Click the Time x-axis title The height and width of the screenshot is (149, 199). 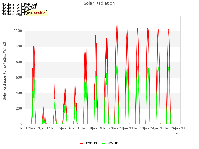pyautogui.click(x=176, y=133)
